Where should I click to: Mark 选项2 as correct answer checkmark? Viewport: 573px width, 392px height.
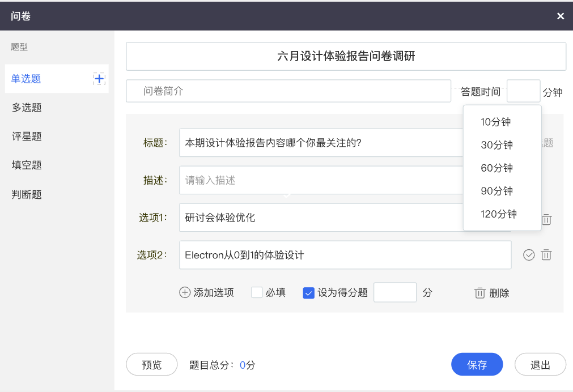(x=529, y=255)
